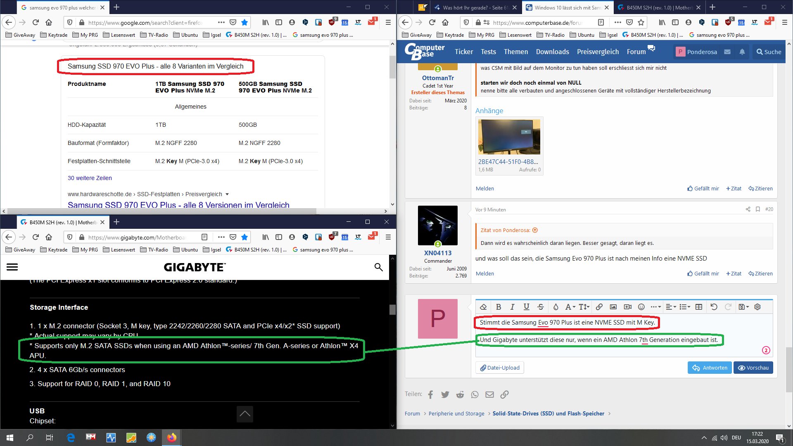Toggle bold formatting in reply editor
Viewport: 793px width, 446px height.
click(499, 307)
